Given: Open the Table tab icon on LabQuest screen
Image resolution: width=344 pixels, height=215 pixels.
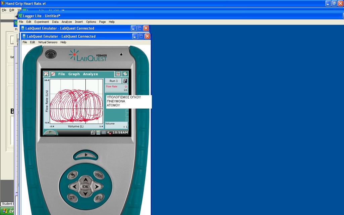Looking at the screenshot, I should tap(118, 74).
